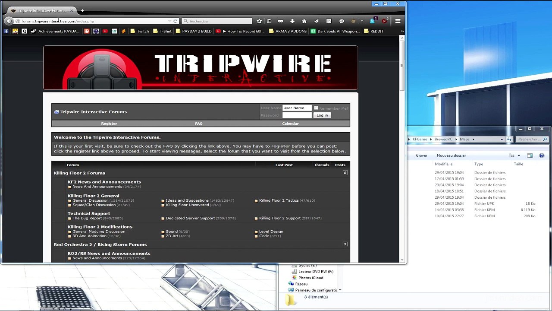The width and height of the screenshot is (552, 311).
Task: Open the chat bubble toolbar icon
Action: click(x=342, y=21)
